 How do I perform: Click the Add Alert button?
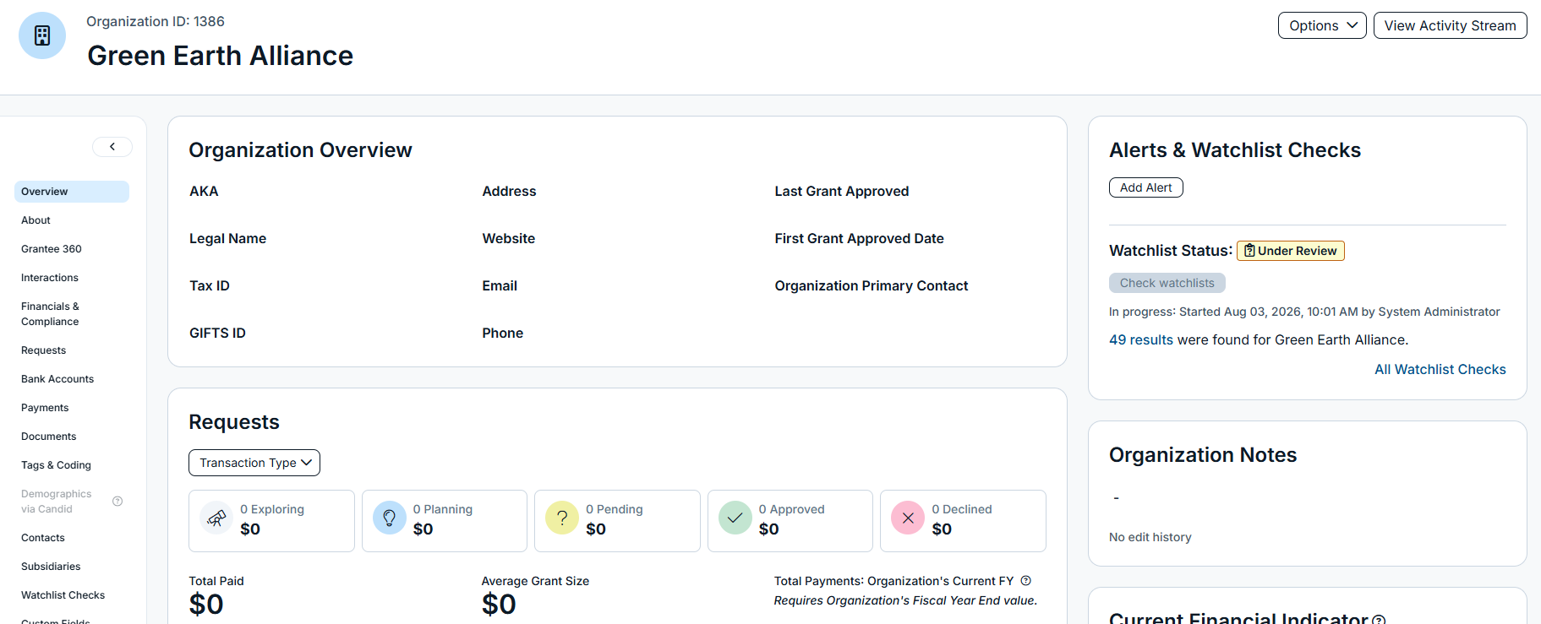click(1146, 187)
